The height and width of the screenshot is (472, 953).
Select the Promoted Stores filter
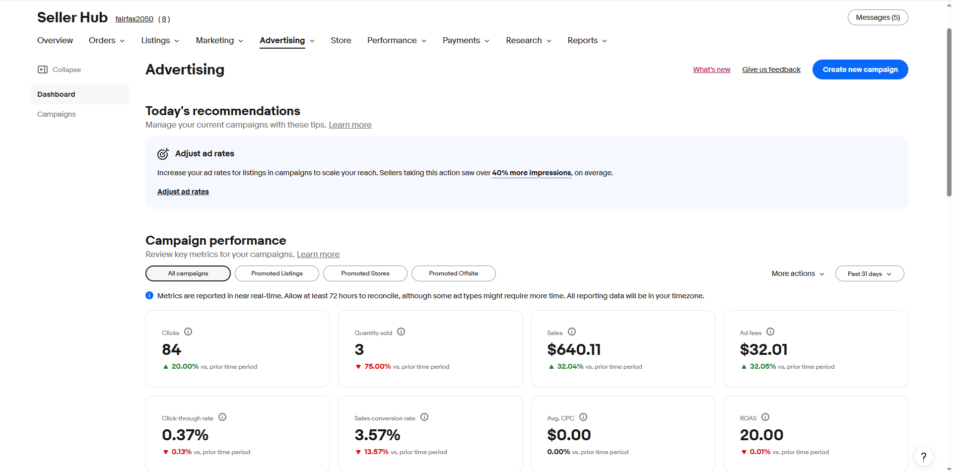365,273
